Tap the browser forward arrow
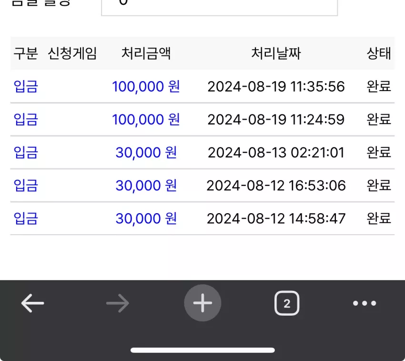The image size is (405, 361). click(x=118, y=303)
